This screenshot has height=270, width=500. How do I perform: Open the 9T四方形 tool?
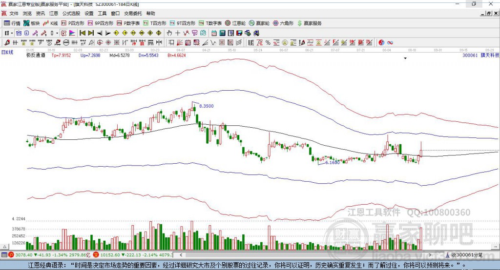coord(183,23)
